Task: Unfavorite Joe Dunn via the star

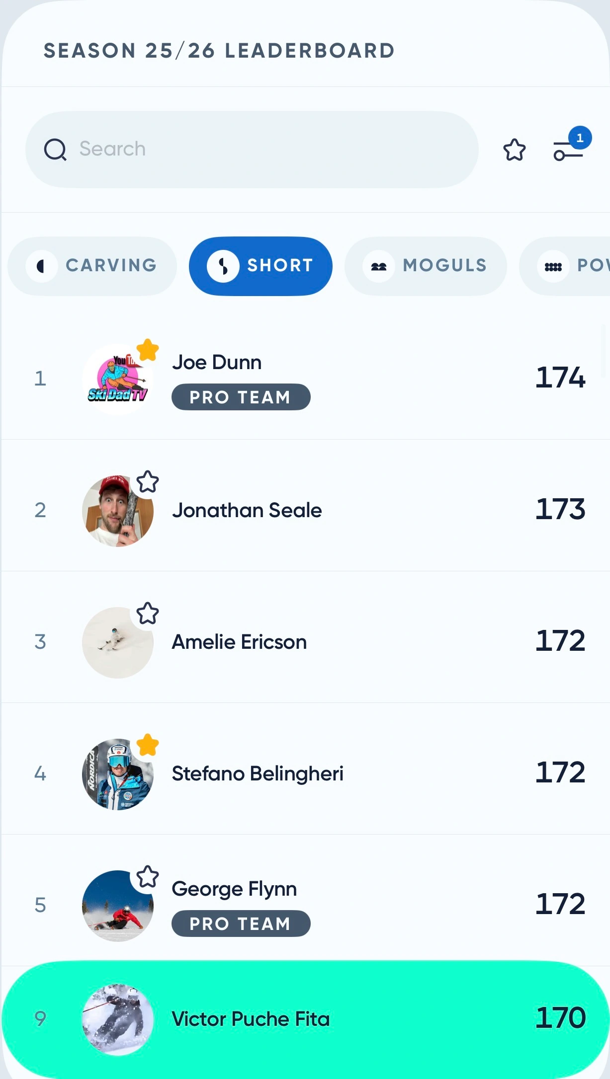Action: [148, 350]
